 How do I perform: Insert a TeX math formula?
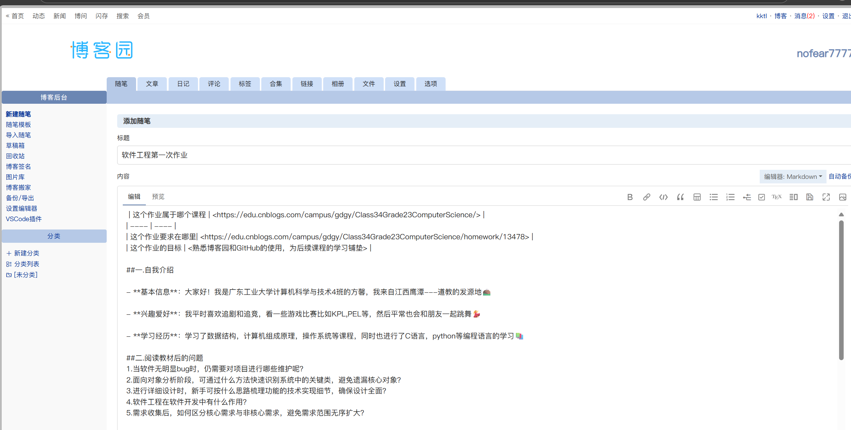[x=777, y=197]
